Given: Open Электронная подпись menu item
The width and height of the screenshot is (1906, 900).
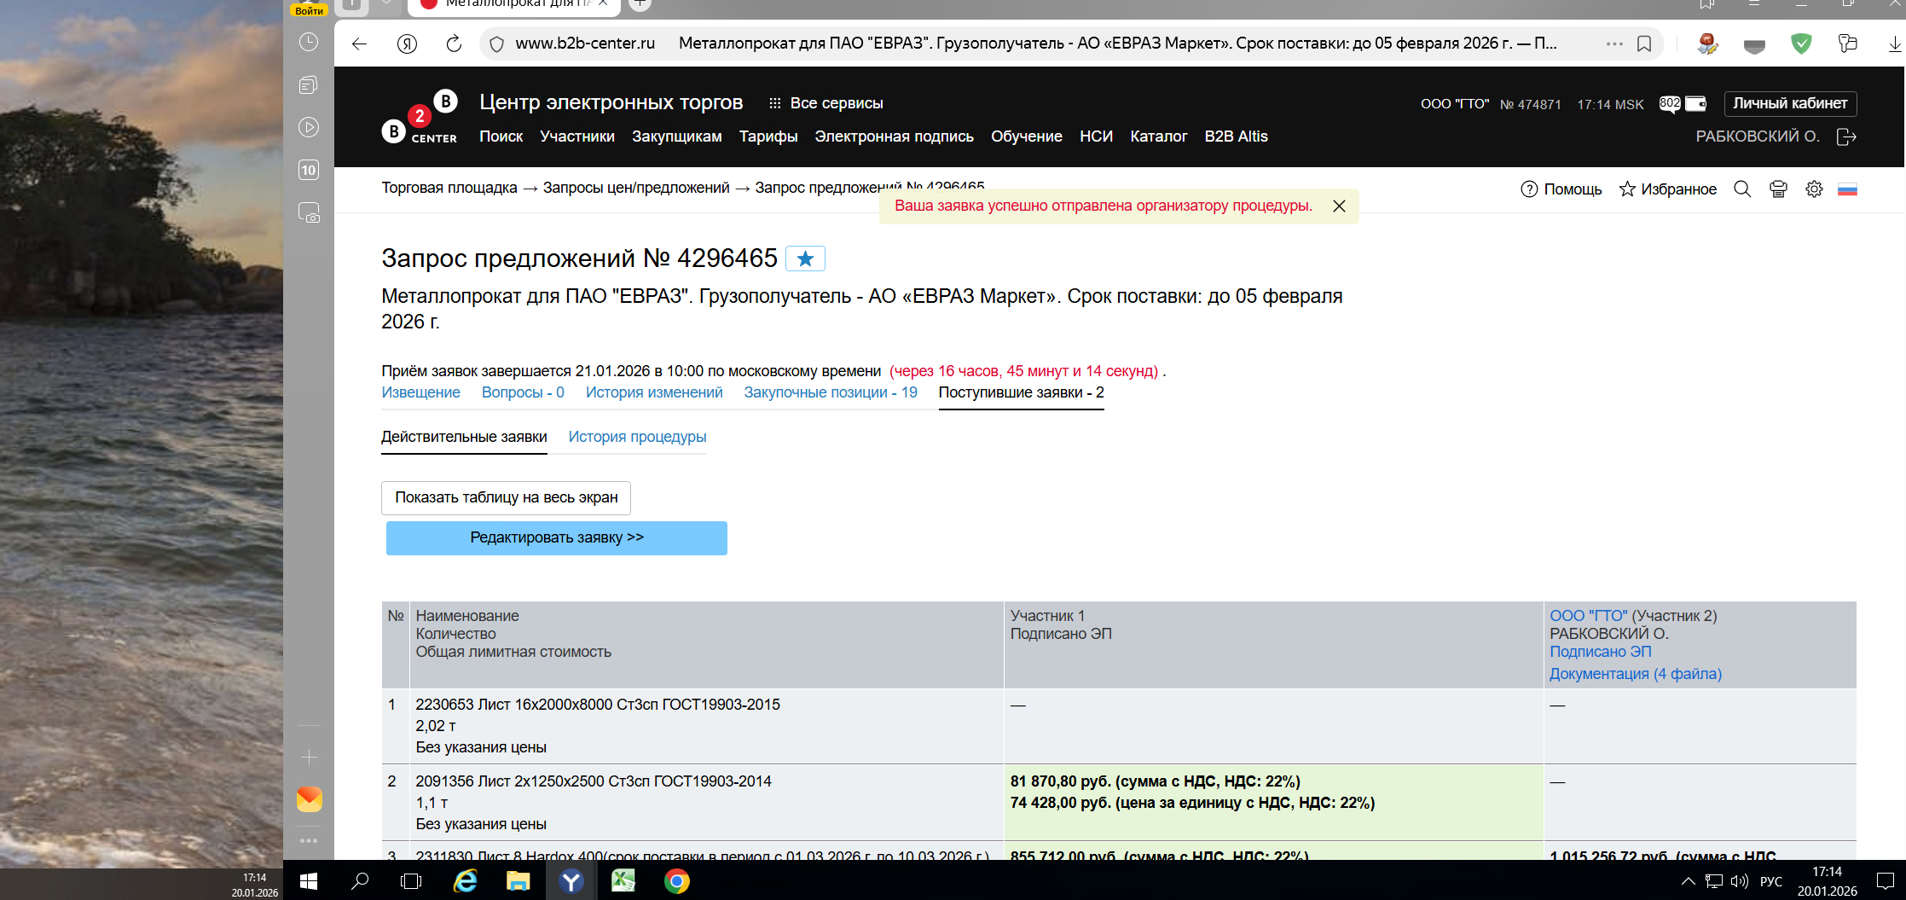Looking at the screenshot, I should [894, 136].
